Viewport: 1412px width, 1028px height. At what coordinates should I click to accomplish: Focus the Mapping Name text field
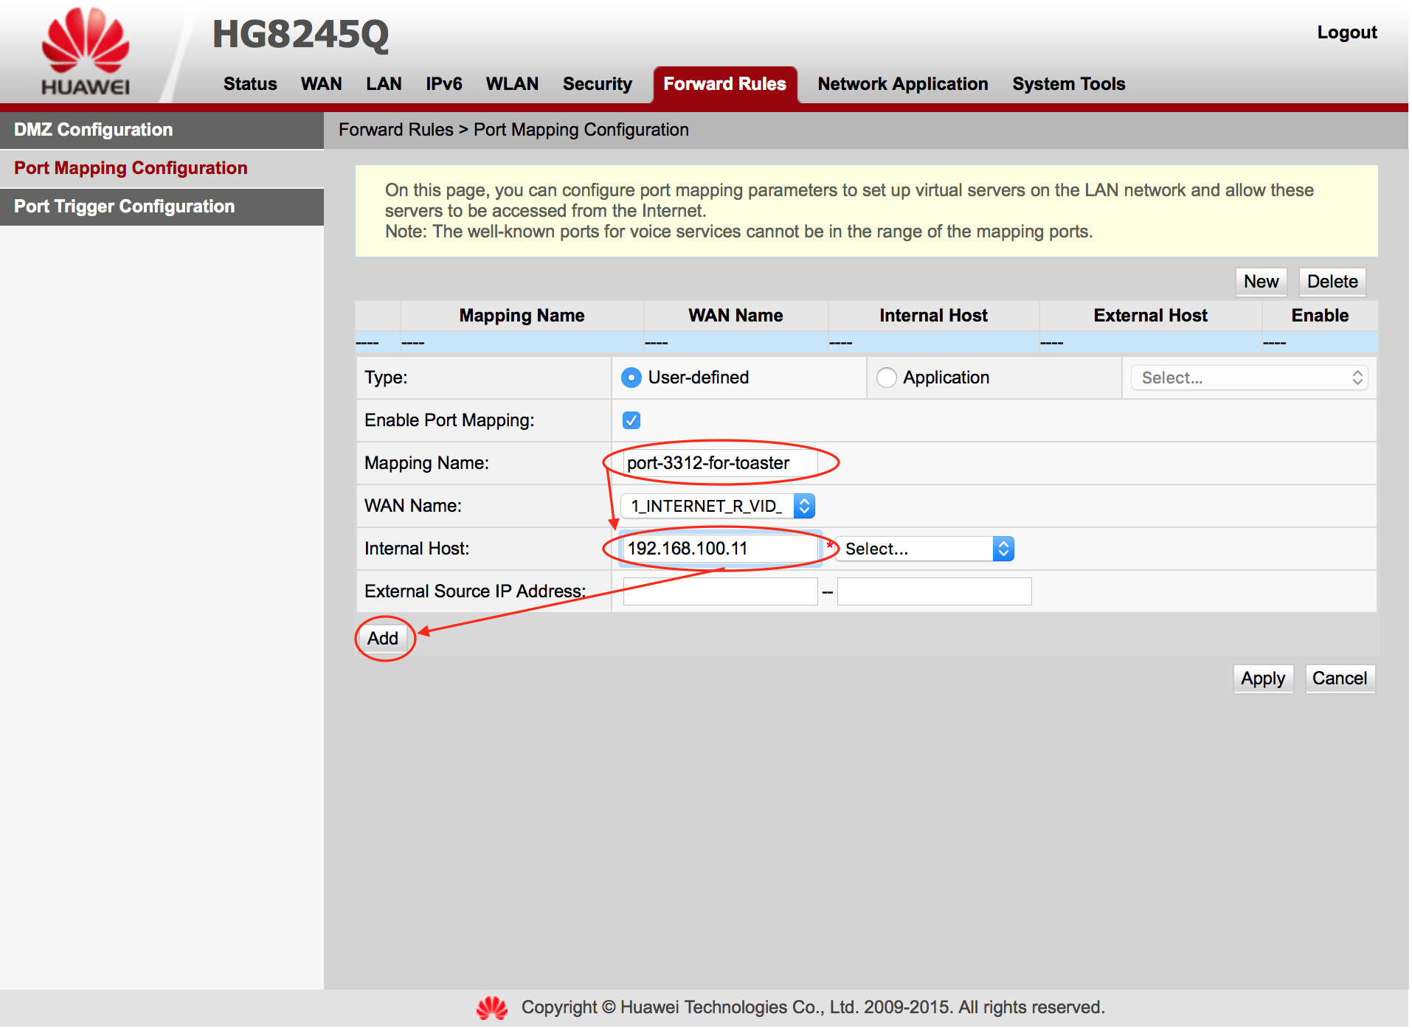(x=719, y=463)
